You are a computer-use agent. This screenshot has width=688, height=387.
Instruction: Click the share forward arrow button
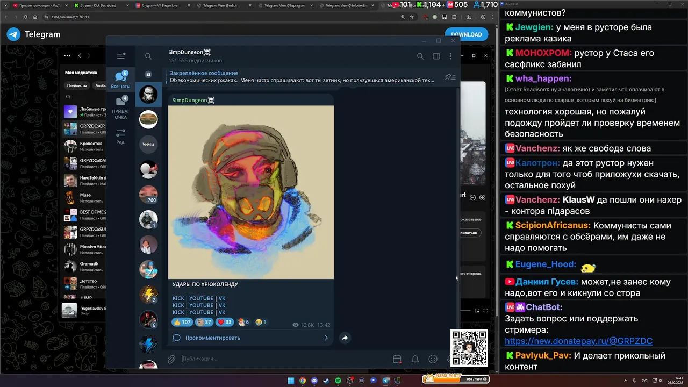345,338
